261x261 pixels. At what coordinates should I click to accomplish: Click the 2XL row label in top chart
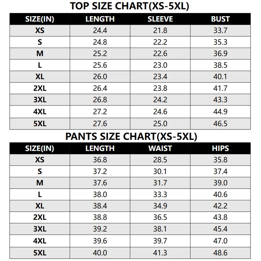coord(40,88)
